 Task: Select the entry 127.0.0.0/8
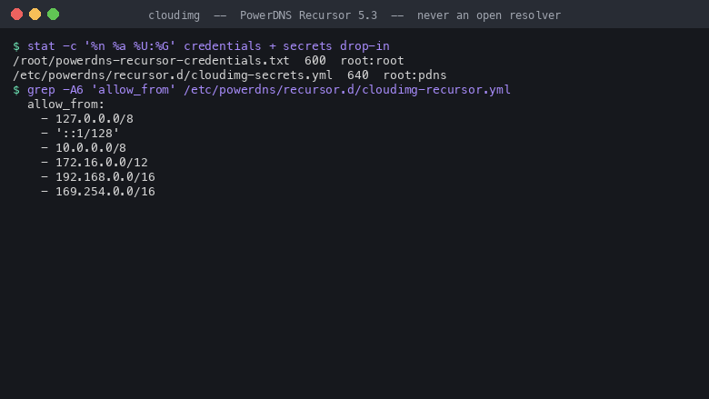coord(95,119)
